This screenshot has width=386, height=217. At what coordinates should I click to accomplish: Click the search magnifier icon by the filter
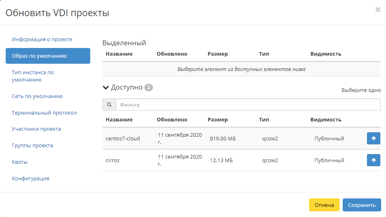[109, 105]
